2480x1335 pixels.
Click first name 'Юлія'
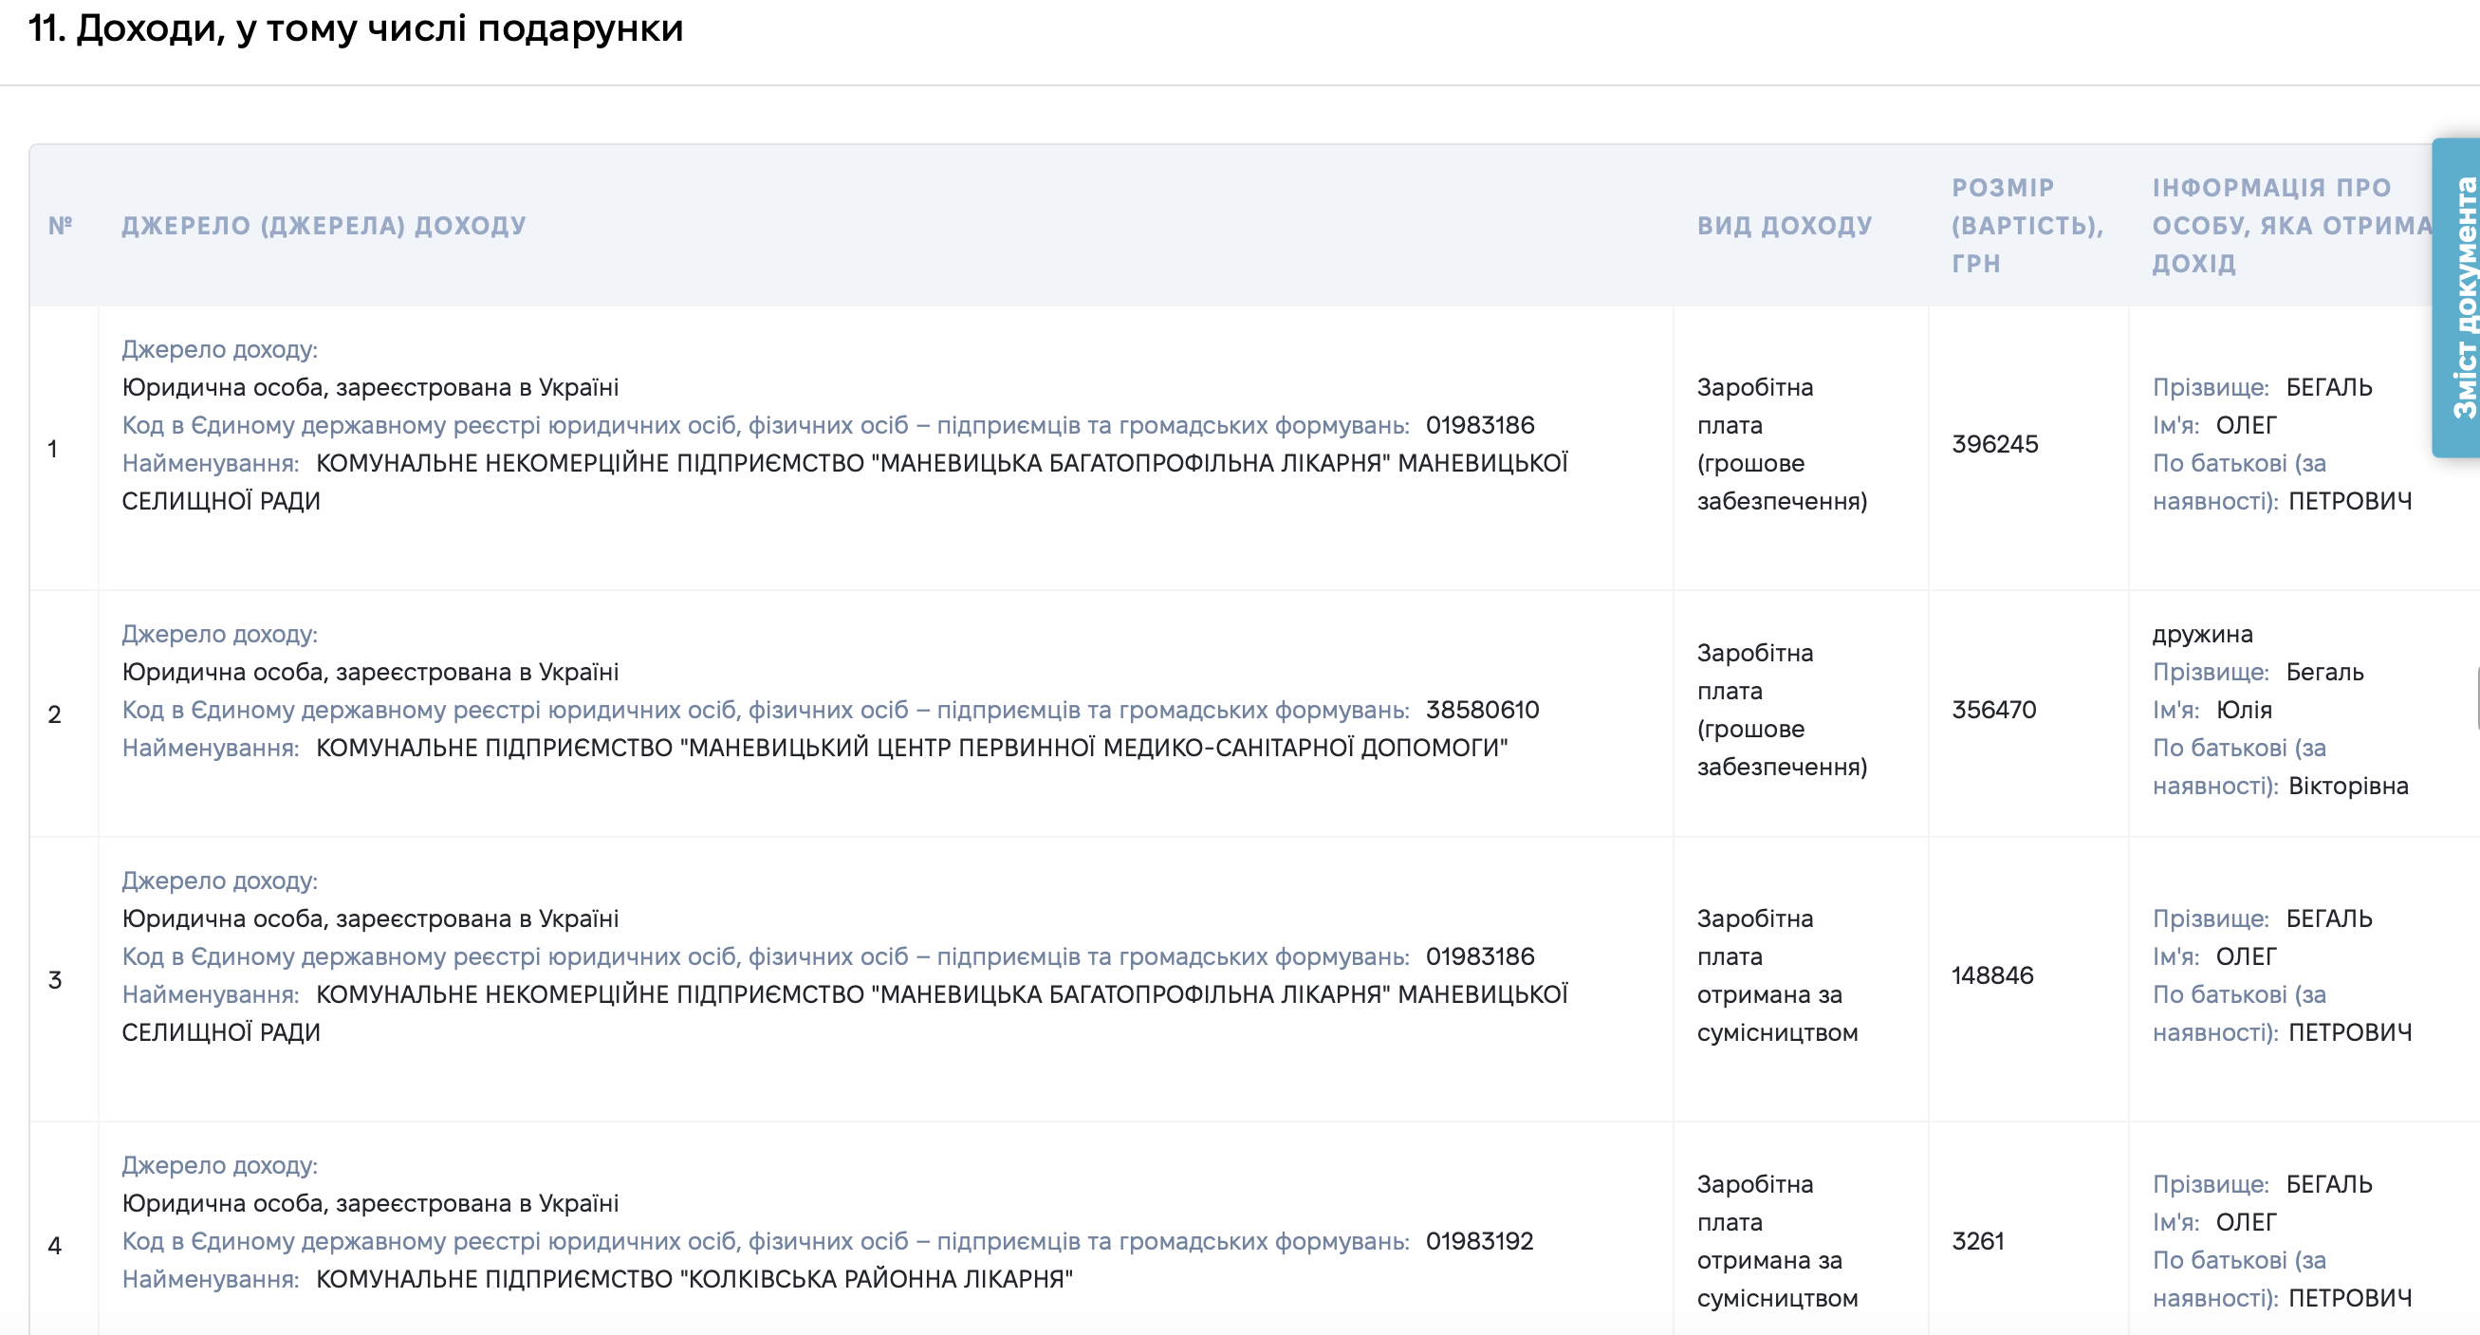click(x=2243, y=710)
